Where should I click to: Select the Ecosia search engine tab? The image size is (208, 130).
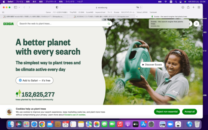[x=169, y=17]
